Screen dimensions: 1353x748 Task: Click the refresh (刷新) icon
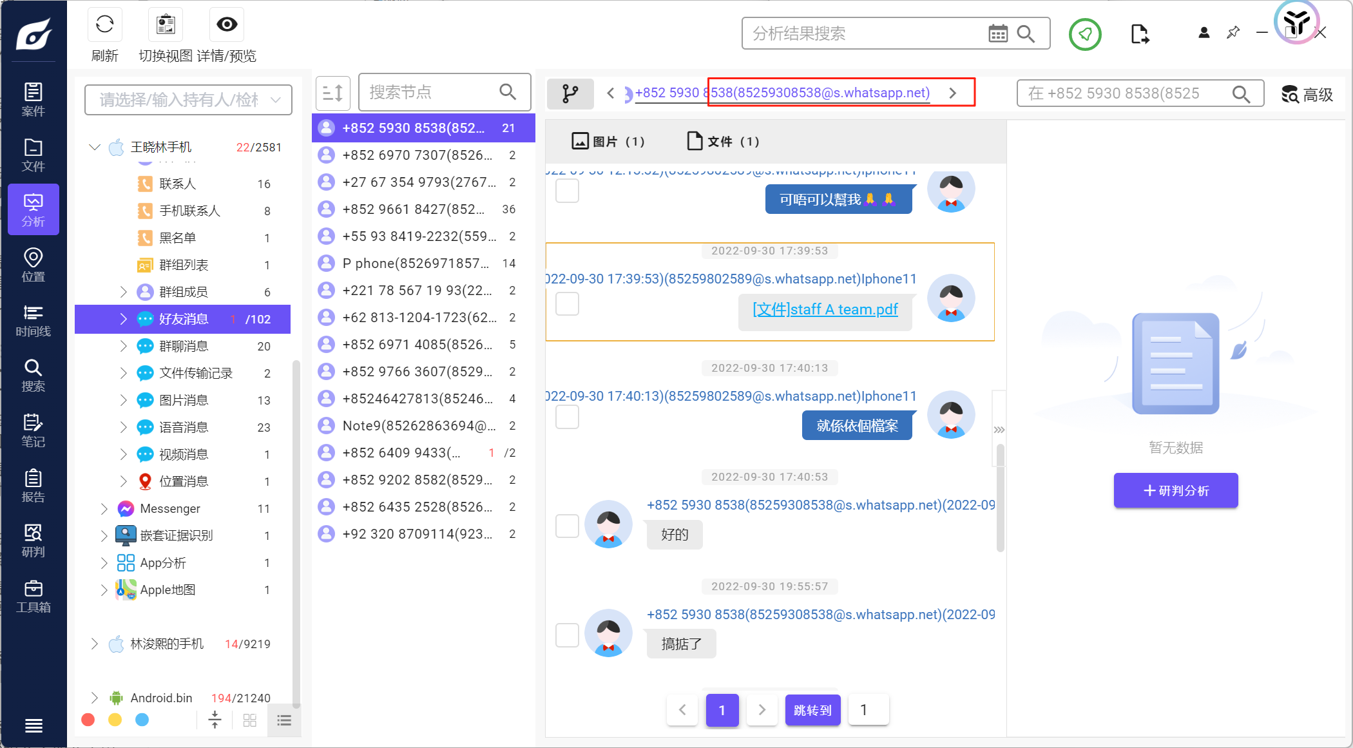click(x=104, y=25)
